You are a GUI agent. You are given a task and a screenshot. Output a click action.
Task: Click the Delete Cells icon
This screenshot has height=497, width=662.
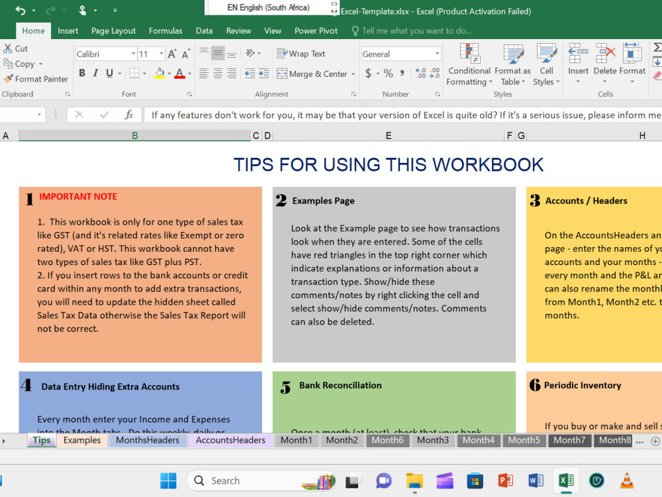click(x=604, y=53)
